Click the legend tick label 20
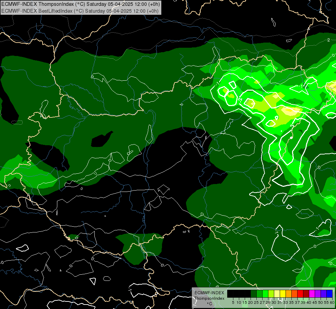 point(251,302)
